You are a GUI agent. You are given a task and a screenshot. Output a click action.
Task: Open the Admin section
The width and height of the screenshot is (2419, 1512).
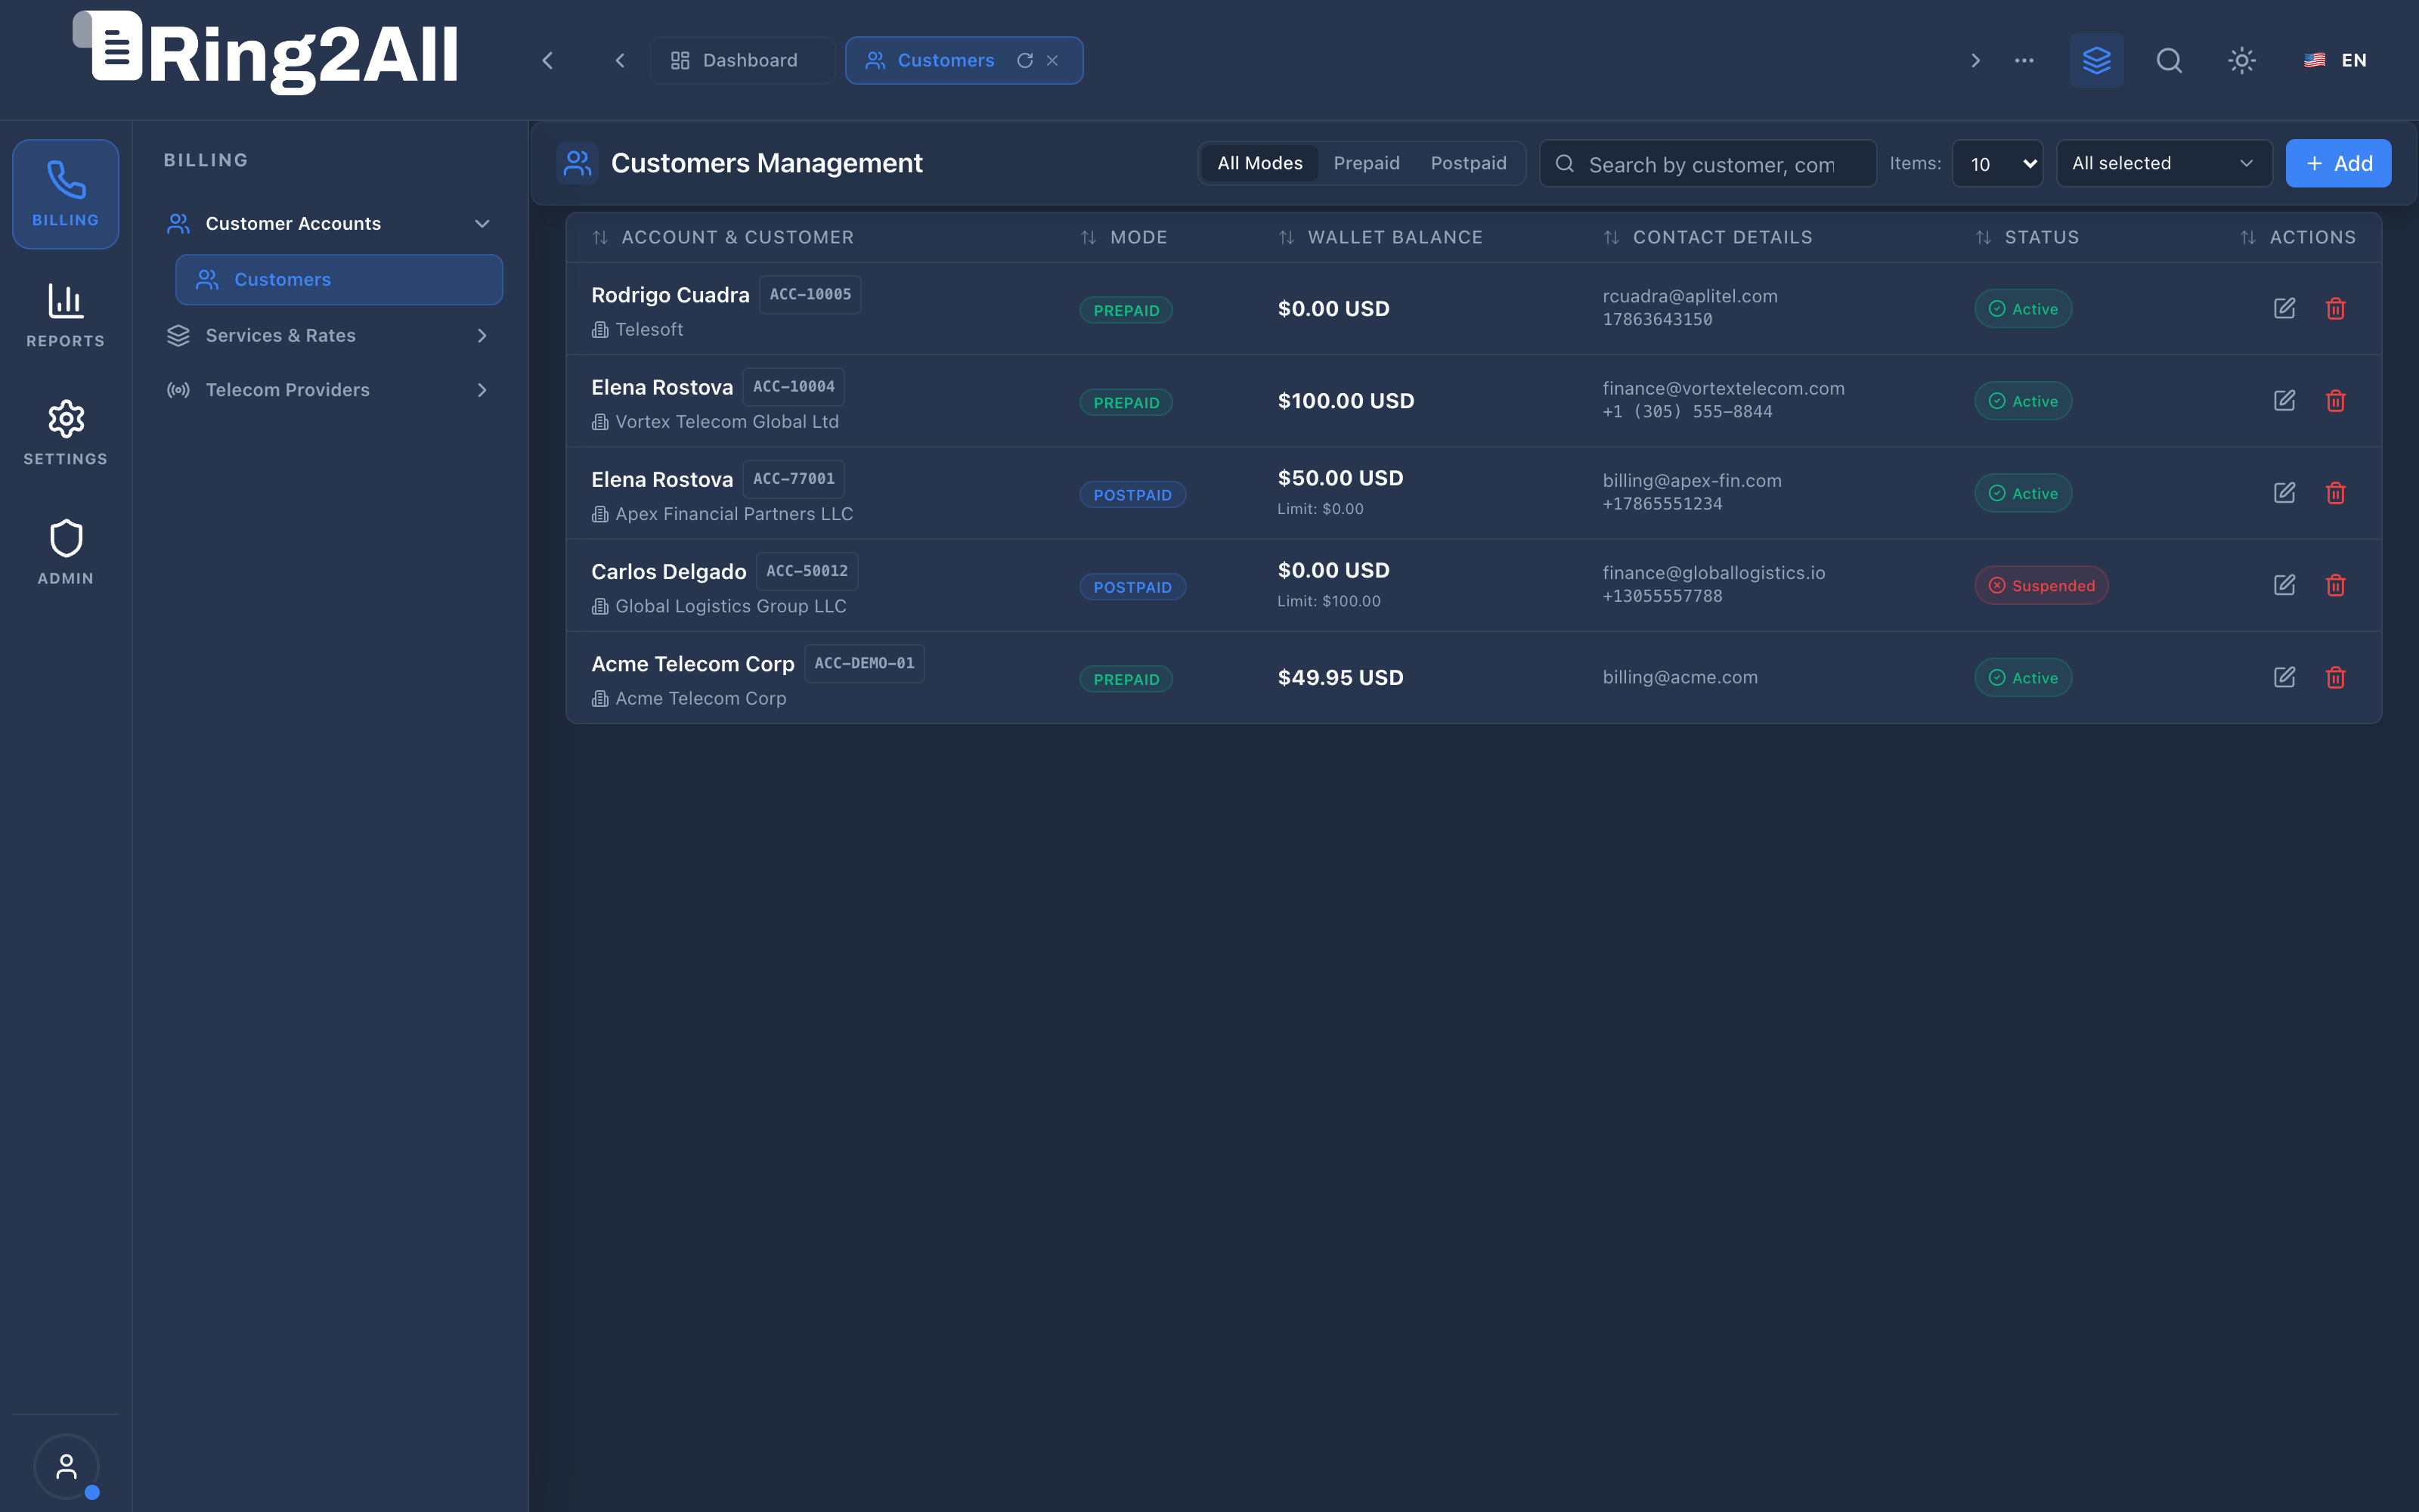pos(65,552)
